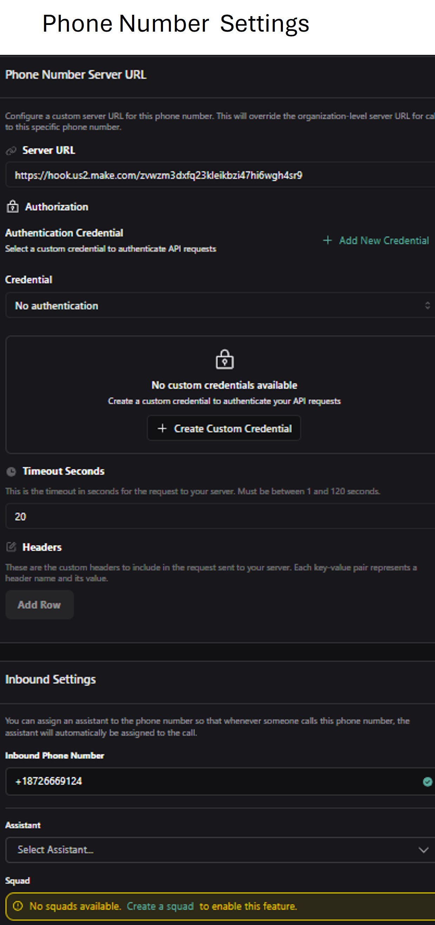Viewport: 435px width, 925px height.
Task: Click the lock icon above No custom credentials available
Action: 224,360
